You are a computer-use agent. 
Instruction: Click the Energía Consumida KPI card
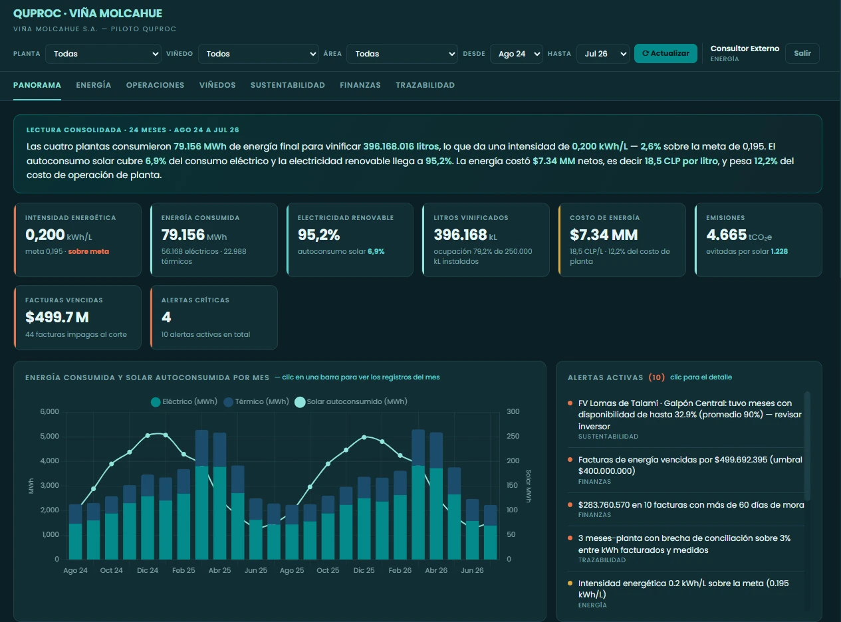click(x=213, y=240)
